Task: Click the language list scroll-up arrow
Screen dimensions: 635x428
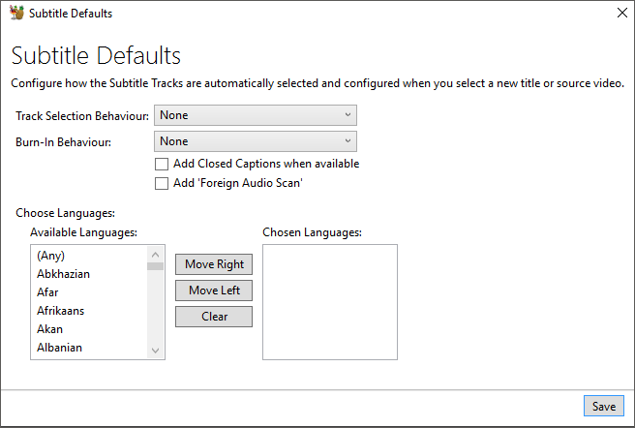Action: pos(155,254)
